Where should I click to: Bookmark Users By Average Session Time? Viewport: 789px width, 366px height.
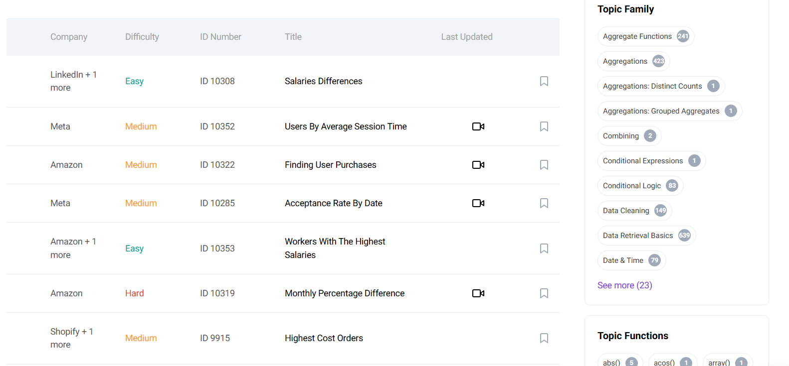coord(544,126)
